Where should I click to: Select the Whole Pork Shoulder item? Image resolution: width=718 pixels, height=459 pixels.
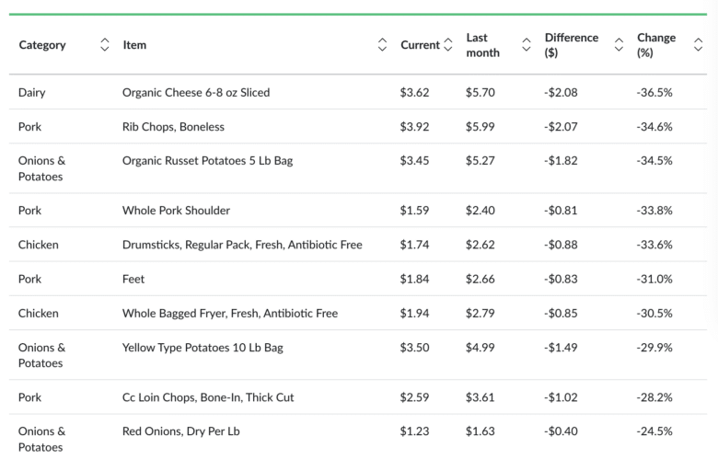click(x=176, y=210)
